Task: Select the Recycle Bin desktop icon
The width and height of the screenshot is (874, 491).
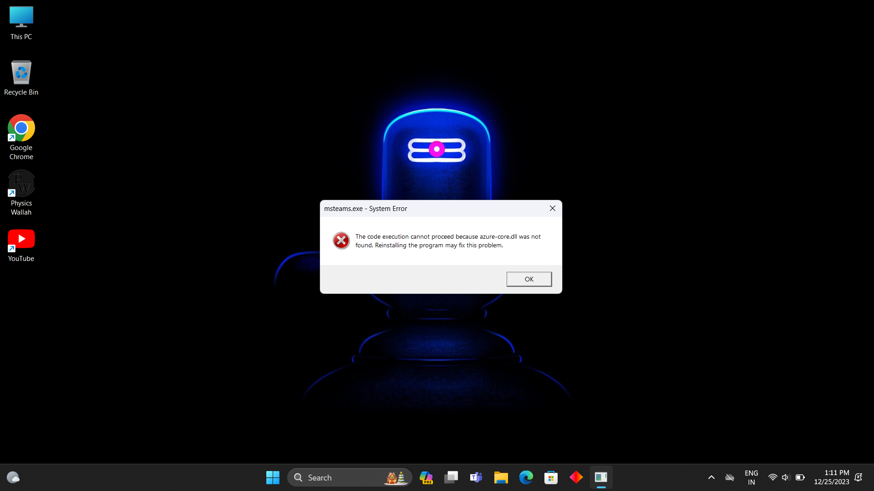Action: [21, 78]
